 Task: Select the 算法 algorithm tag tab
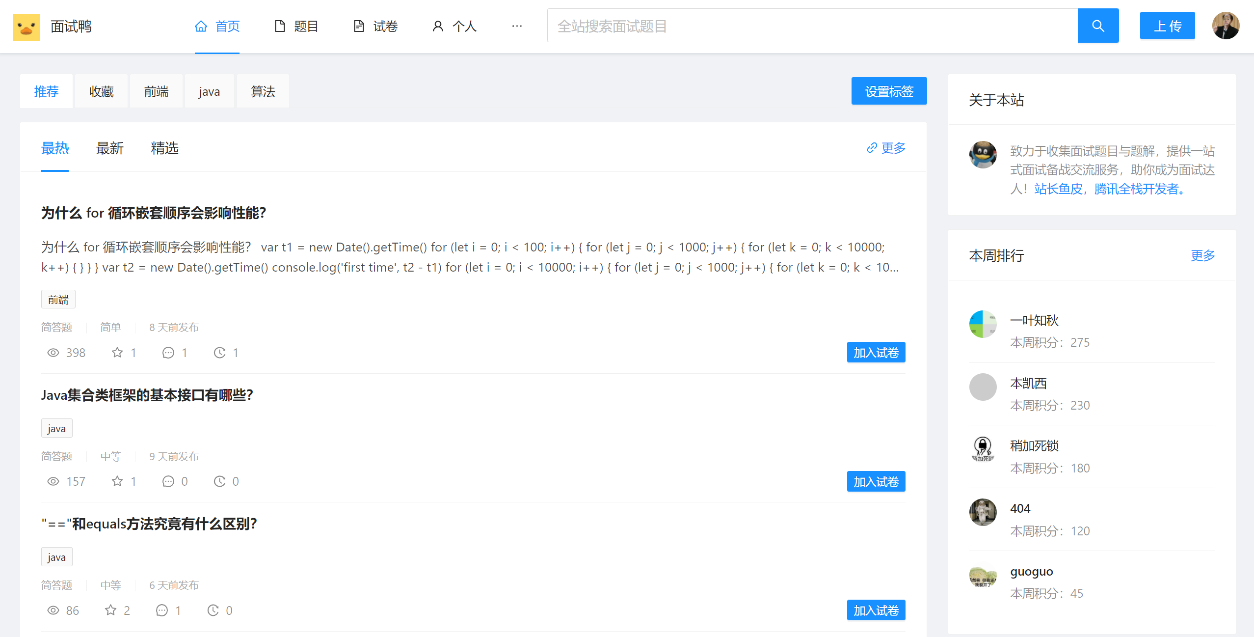262,92
